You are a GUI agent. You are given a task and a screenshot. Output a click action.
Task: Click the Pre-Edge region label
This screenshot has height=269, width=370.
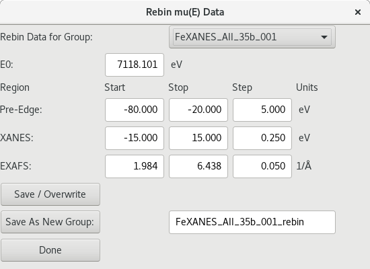coord(21,110)
